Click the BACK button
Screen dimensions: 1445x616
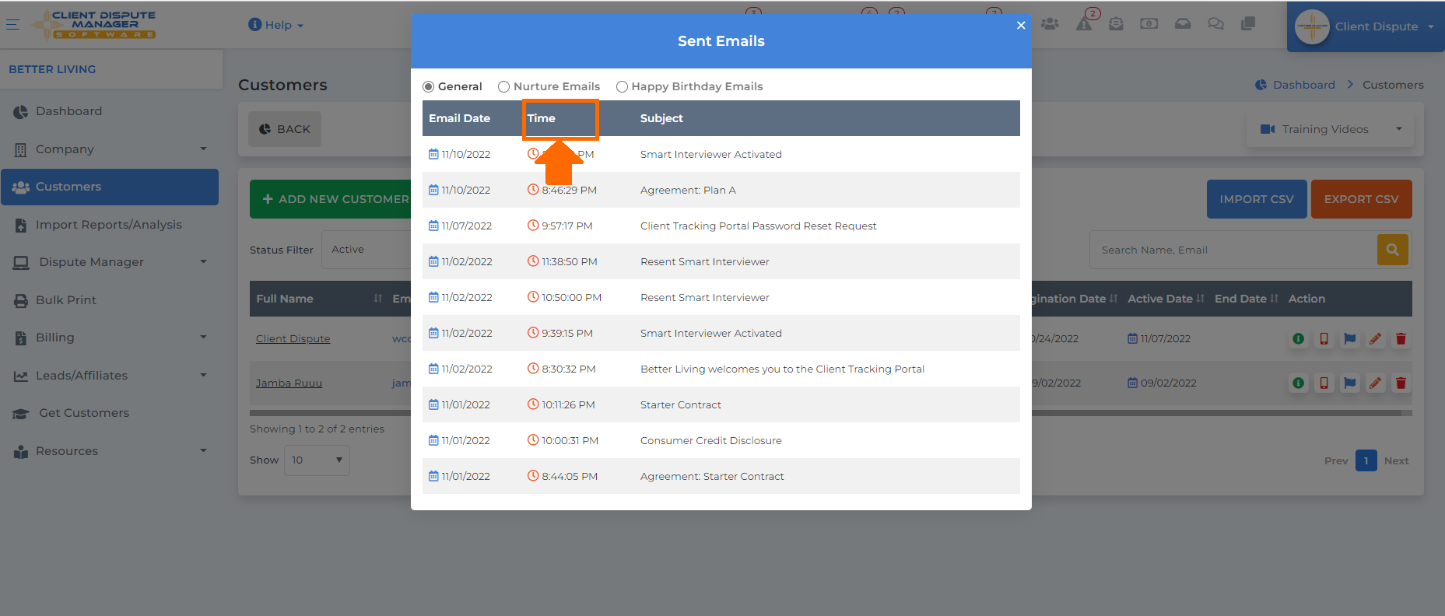click(284, 129)
